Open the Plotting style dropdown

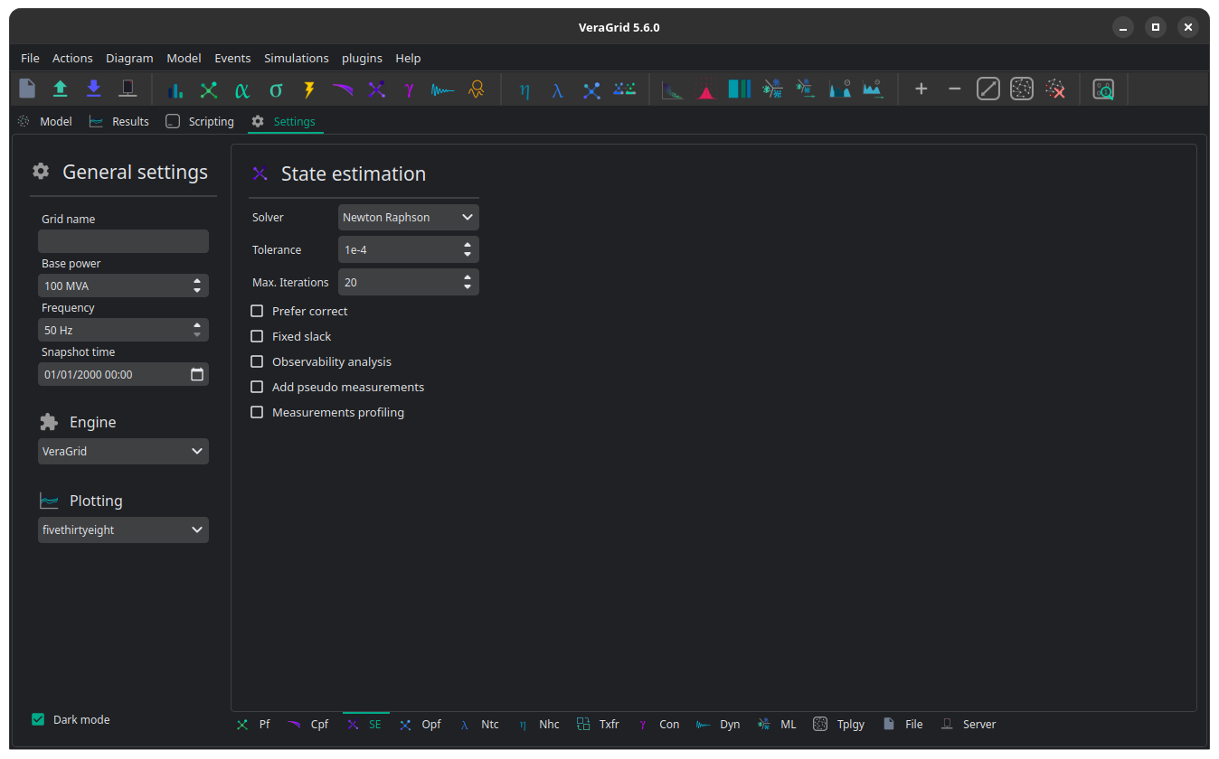(x=123, y=529)
